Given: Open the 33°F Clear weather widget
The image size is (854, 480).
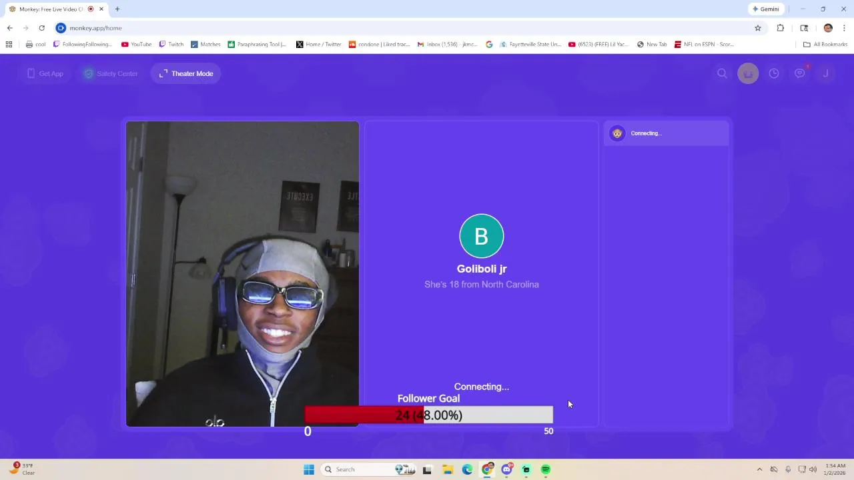Looking at the screenshot, I should 22,469.
